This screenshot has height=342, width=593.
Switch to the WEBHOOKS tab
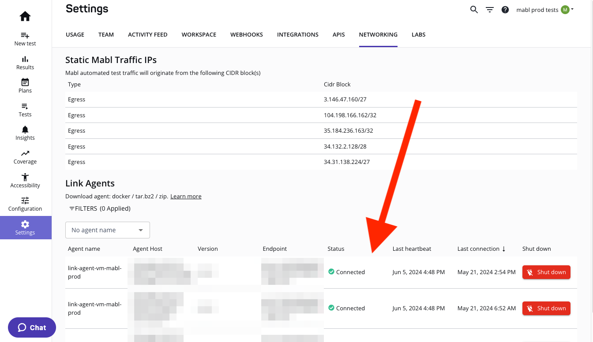coord(247,34)
